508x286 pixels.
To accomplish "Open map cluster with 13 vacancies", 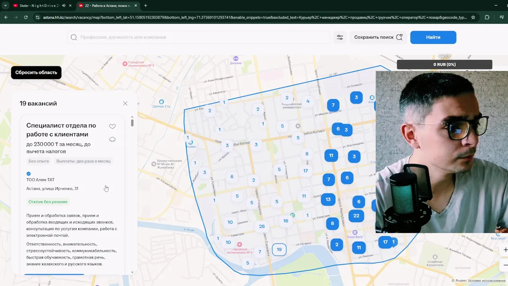I will point(328,199).
